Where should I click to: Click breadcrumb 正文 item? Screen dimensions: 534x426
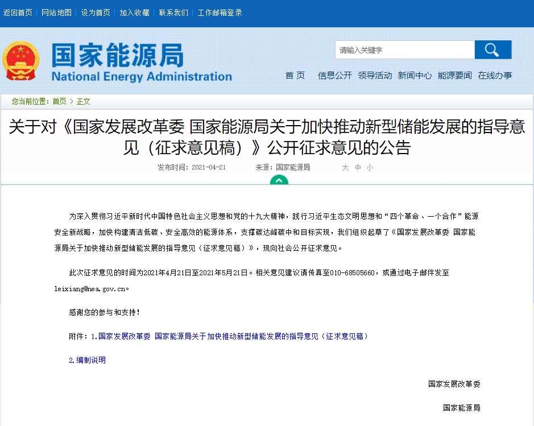(x=84, y=101)
